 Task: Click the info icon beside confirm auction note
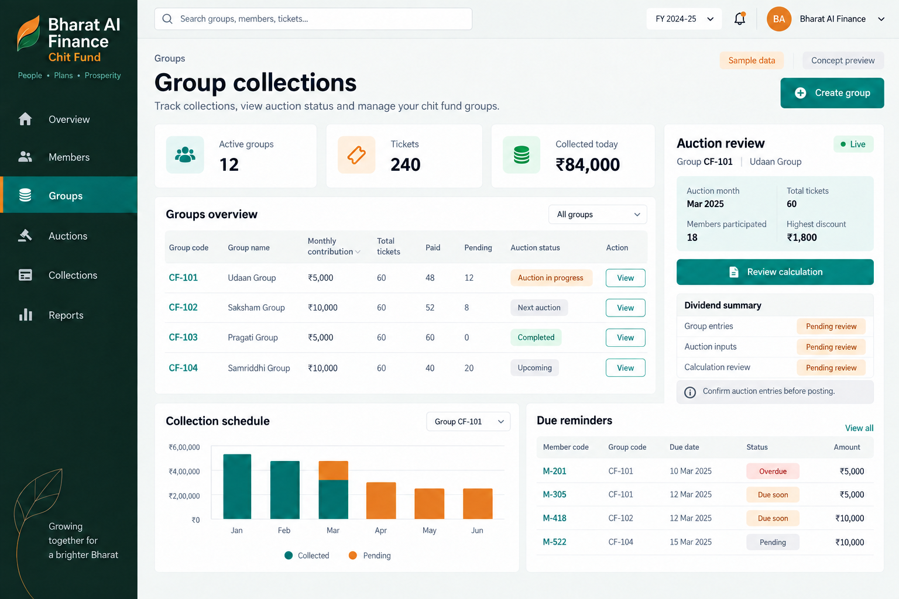coord(690,392)
